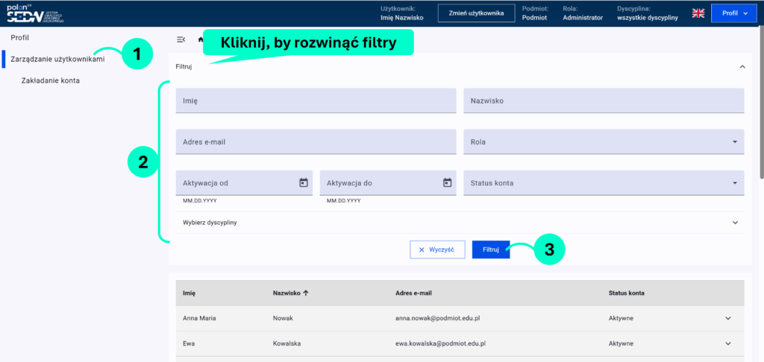Image resolution: width=764 pixels, height=362 pixels.
Task: Open the Rola dropdown
Action: [733, 142]
